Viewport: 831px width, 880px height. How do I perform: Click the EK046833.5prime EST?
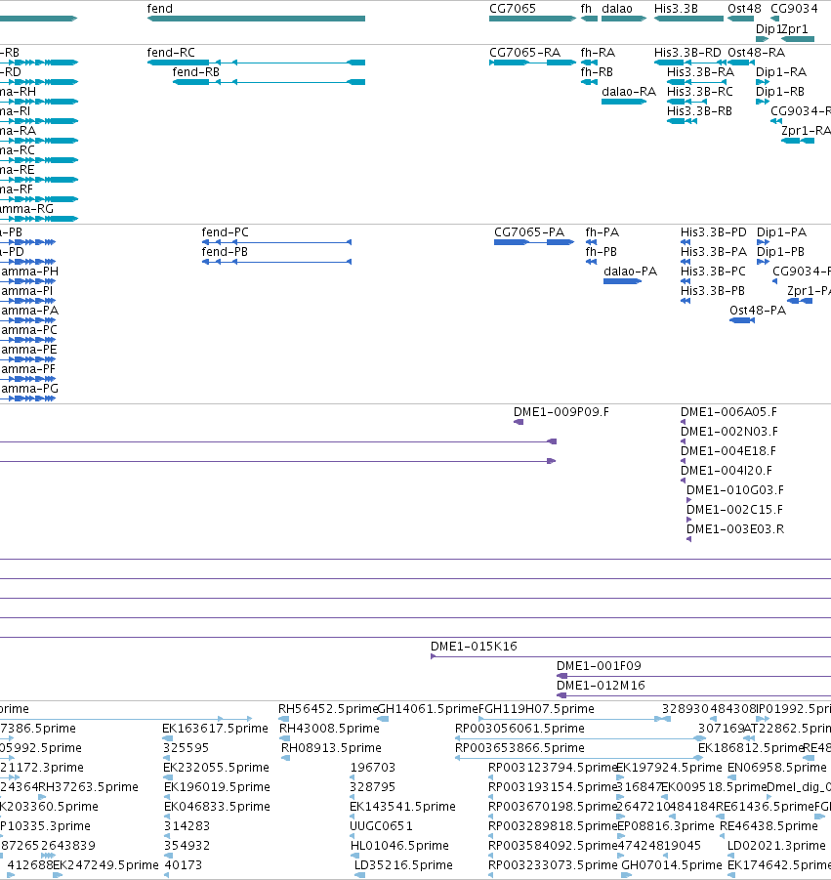[x=167, y=817]
